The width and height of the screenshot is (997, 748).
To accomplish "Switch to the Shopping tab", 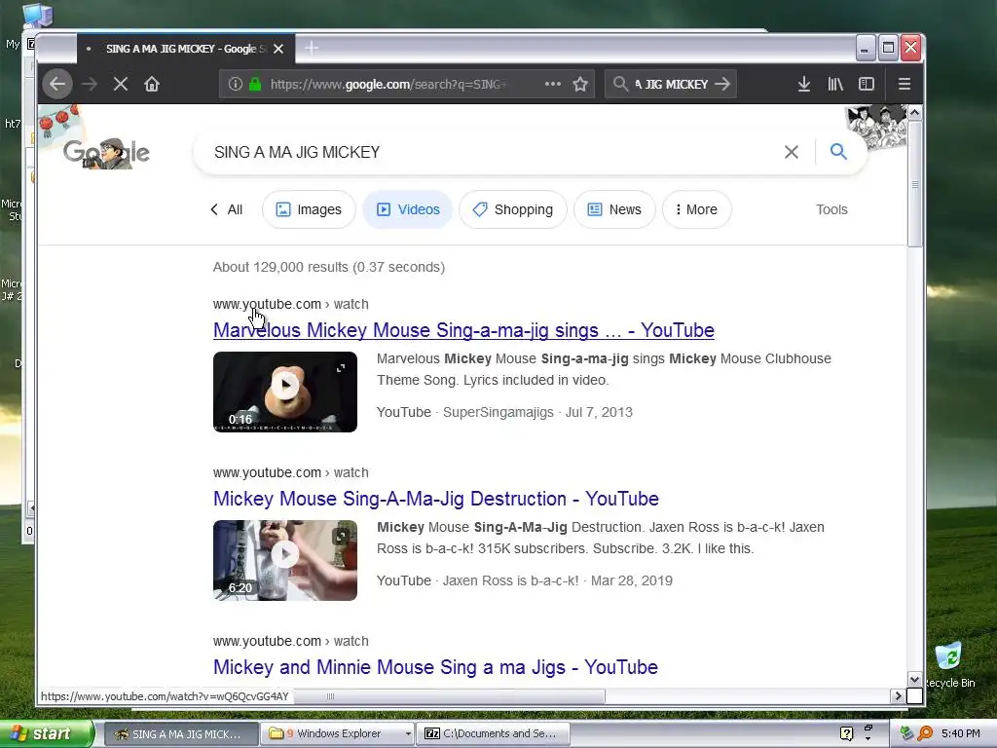I will pyautogui.click(x=512, y=210).
